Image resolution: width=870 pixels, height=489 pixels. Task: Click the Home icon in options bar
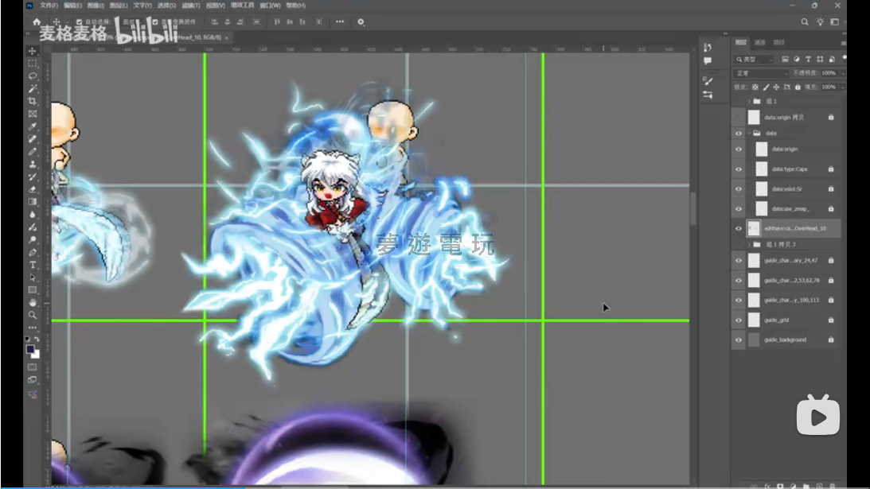point(37,22)
